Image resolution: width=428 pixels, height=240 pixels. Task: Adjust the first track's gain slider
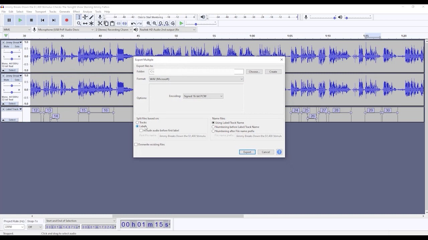[x=12, y=52]
